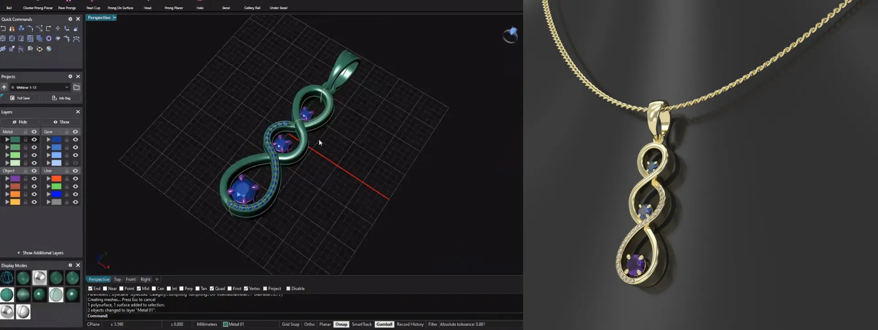878x330 pixels.
Task: Open the Prong On Surface tool
Action: pos(120,8)
